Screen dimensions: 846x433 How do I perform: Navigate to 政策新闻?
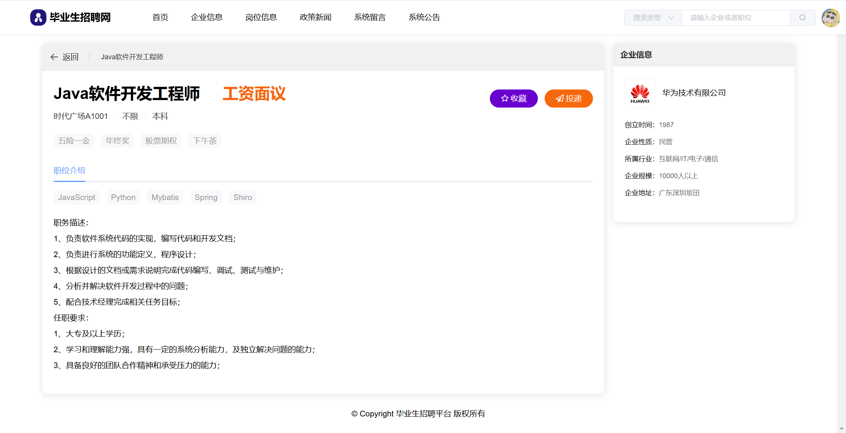(315, 17)
